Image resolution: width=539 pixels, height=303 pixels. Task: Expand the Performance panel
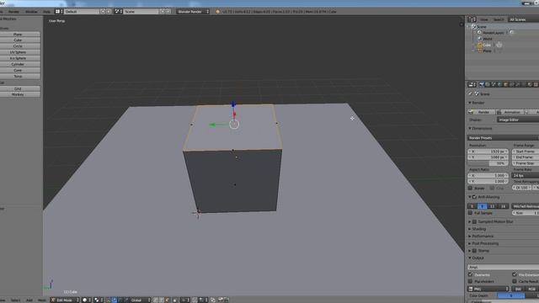[x=481, y=236]
